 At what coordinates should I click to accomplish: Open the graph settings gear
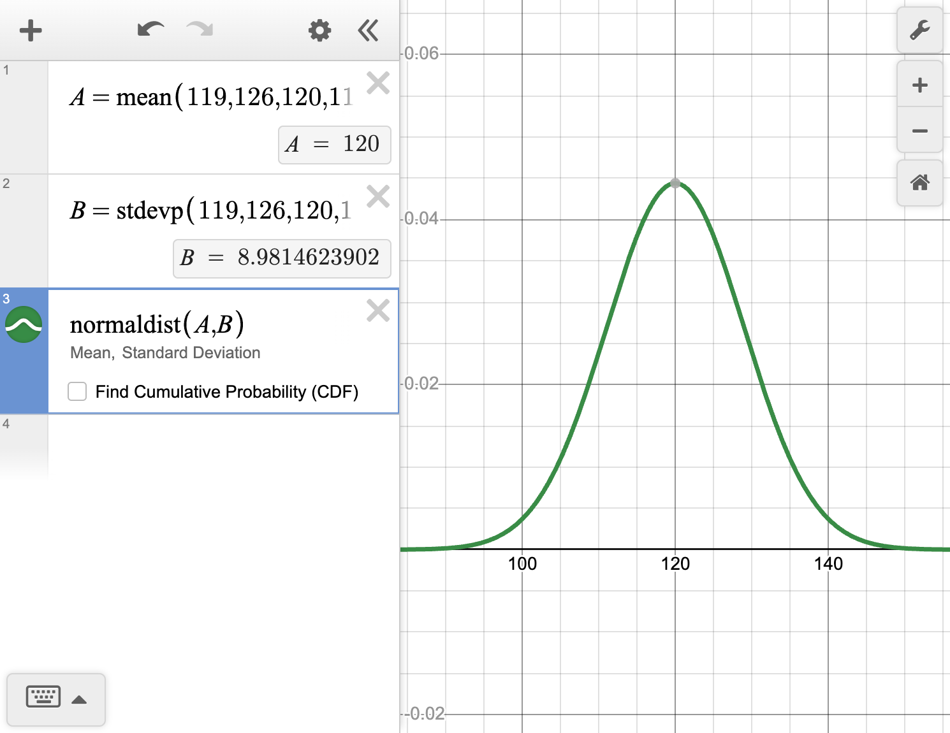(319, 30)
